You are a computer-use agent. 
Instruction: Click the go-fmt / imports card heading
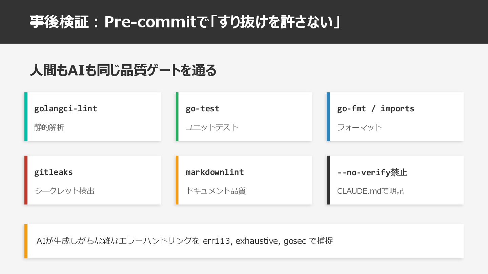pos(375,109)
